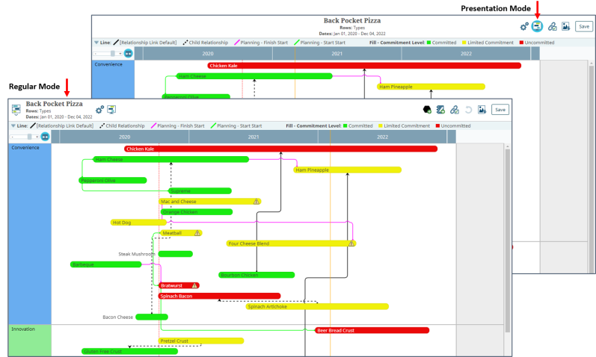Select Chicken Kale bar in Presentation Mode window
The image size is (596, 357).
point(364,66)
